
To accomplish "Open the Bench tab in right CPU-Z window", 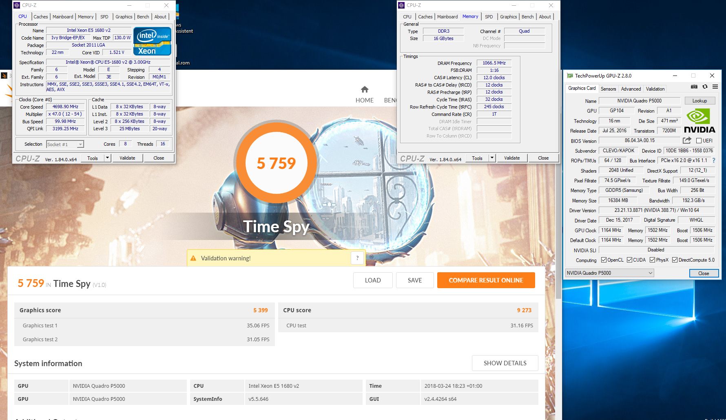I will [527, 17].
